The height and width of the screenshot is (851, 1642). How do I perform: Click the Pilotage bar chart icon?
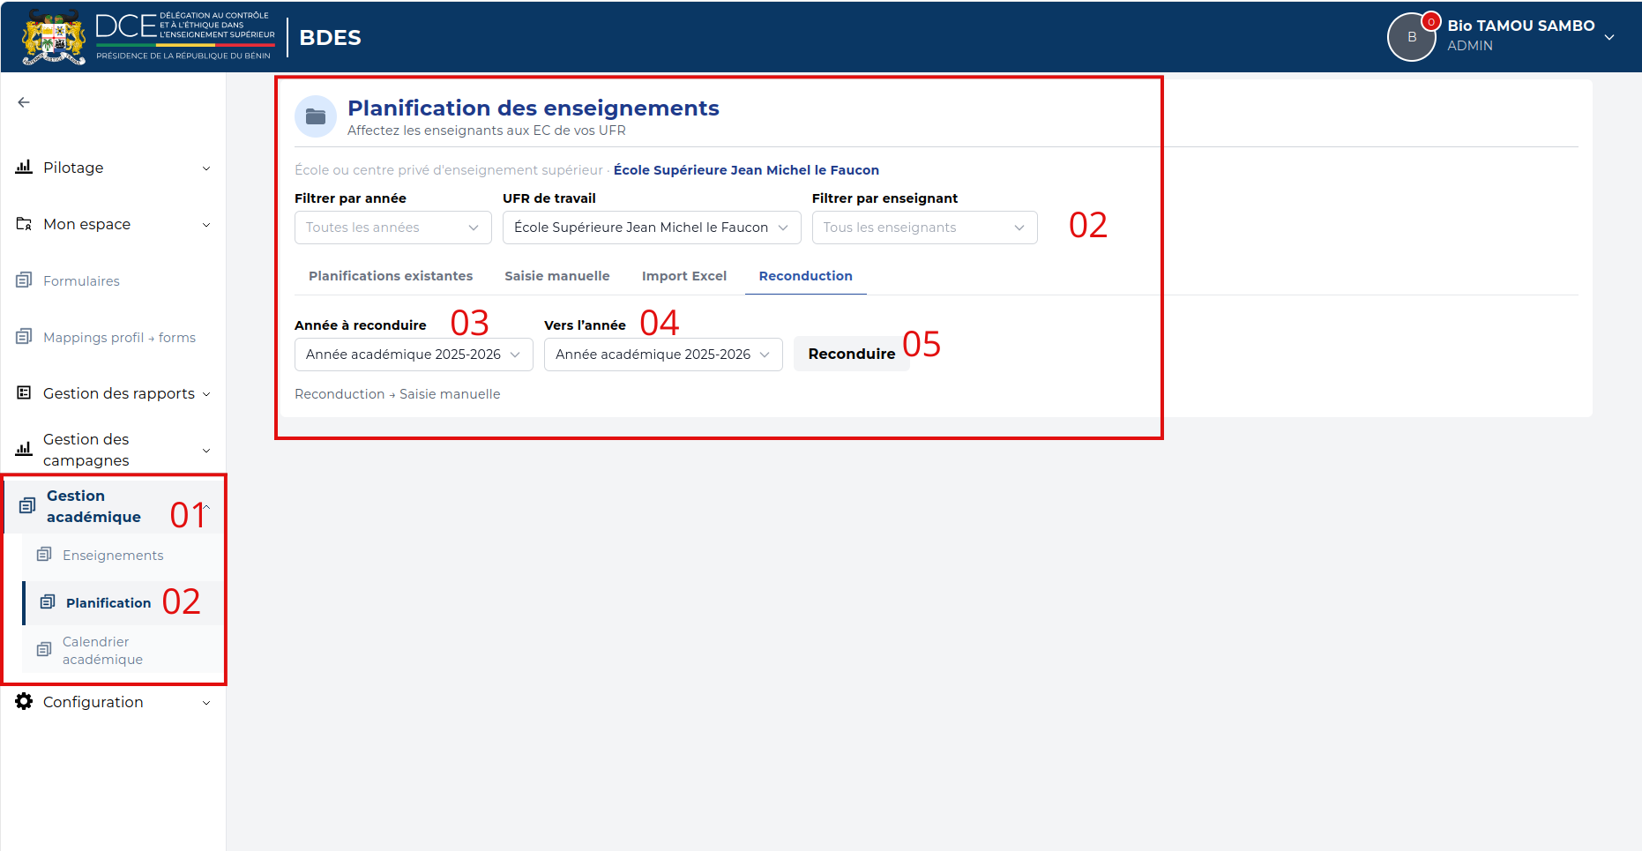coord(24,167)
